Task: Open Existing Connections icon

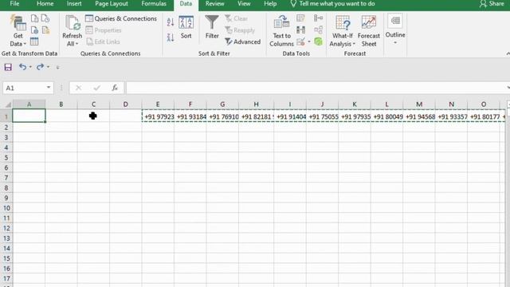Action: pos(45,30)
